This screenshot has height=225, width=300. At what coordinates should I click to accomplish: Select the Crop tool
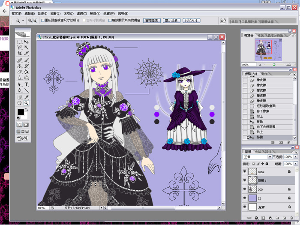tap(19, 53)
